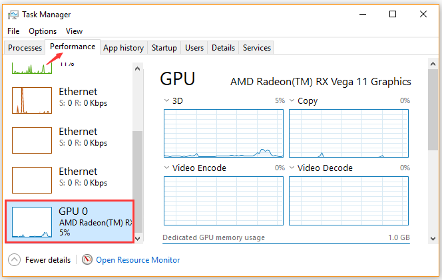Open the Copy engine dropdown chevron

[x=292, y=100]
